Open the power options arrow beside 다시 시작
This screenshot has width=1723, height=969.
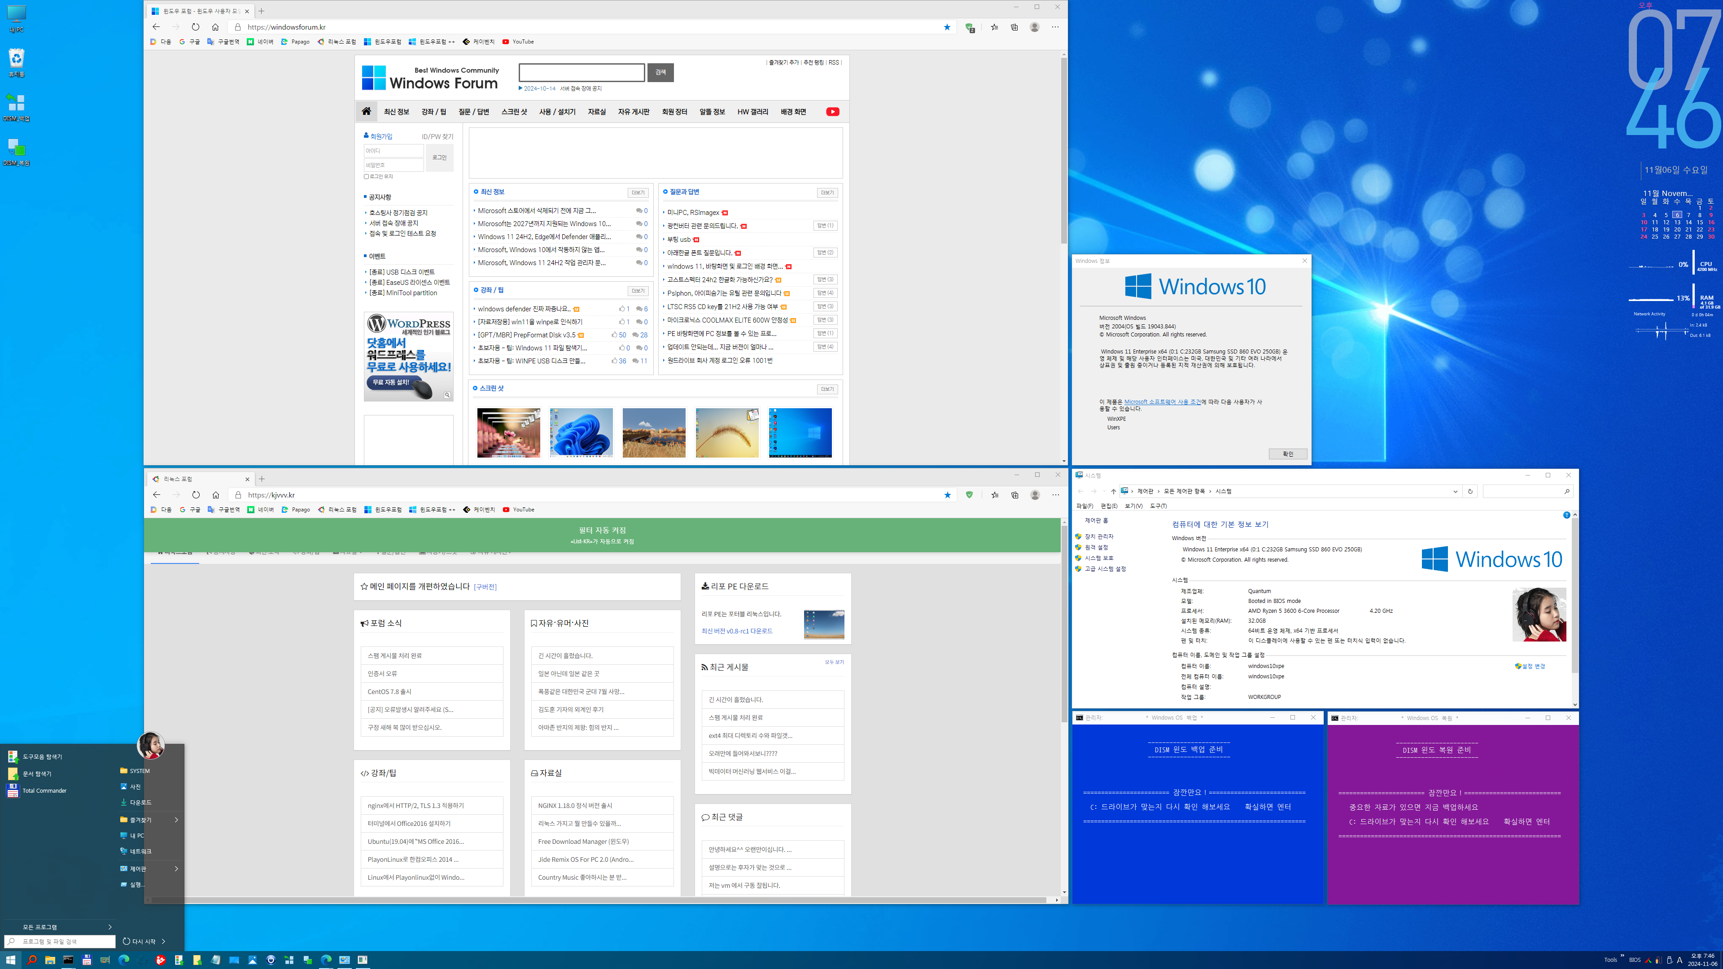163,941
